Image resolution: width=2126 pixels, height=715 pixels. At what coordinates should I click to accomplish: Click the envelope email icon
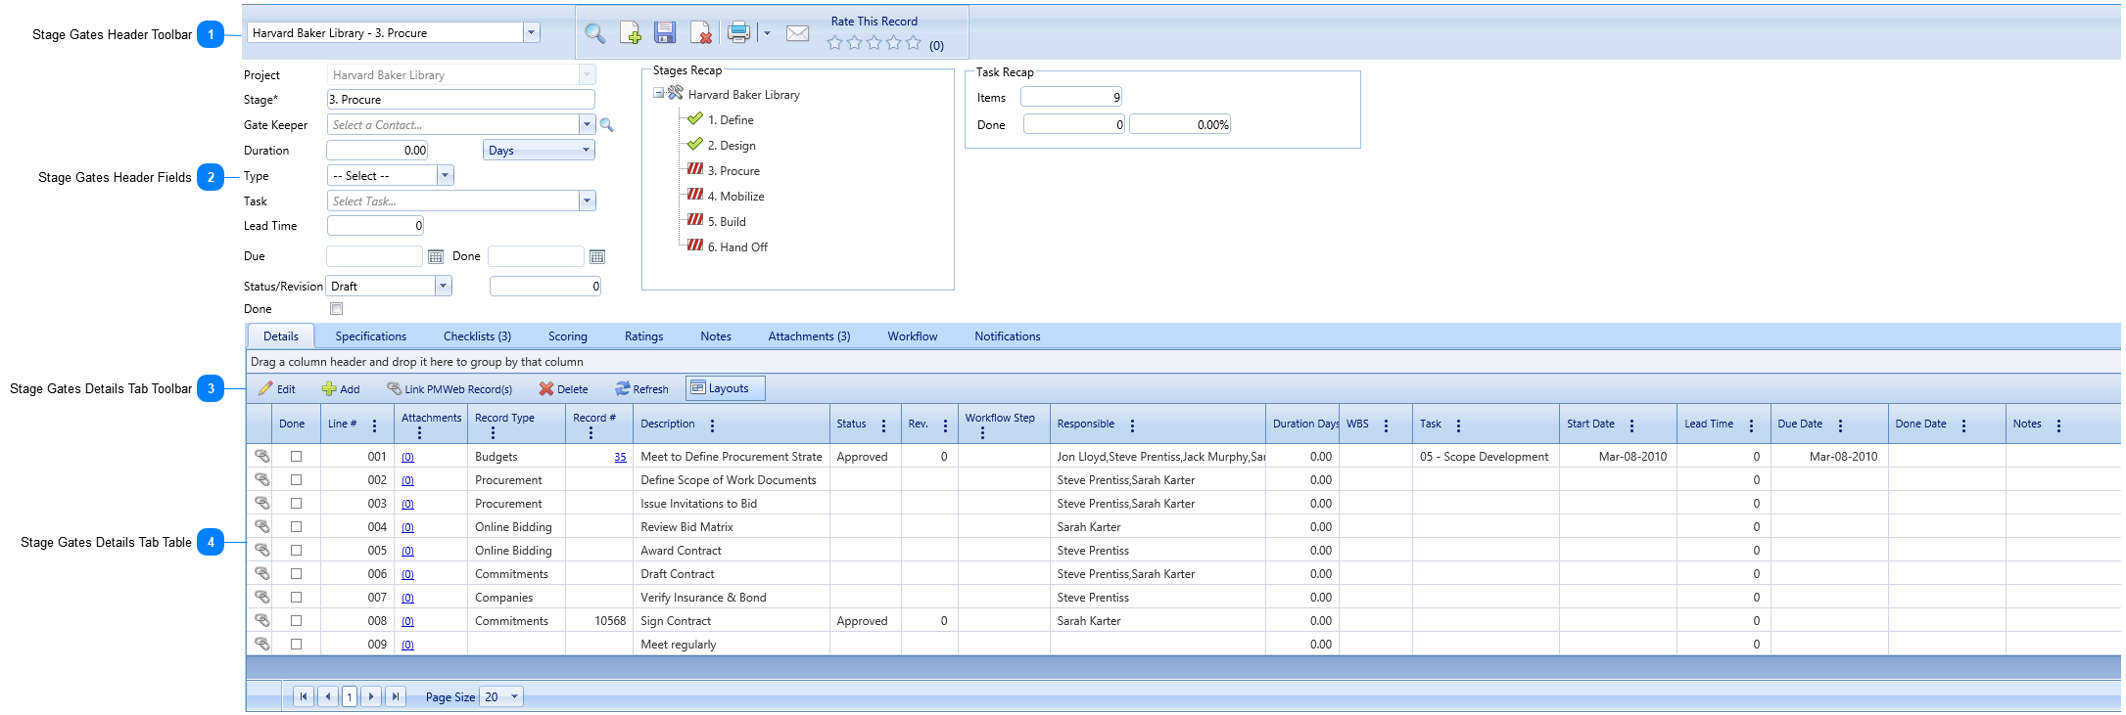798,33
